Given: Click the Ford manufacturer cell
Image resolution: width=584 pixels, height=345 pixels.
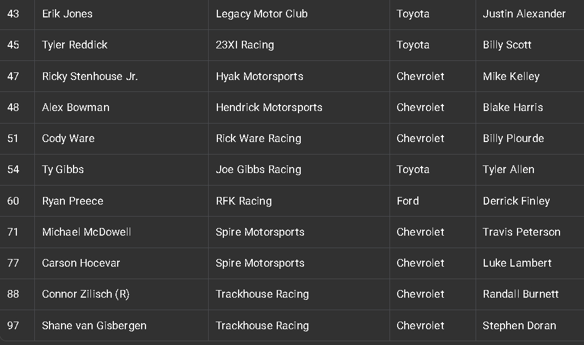Looking at the screenshot, I should (407, 201).
